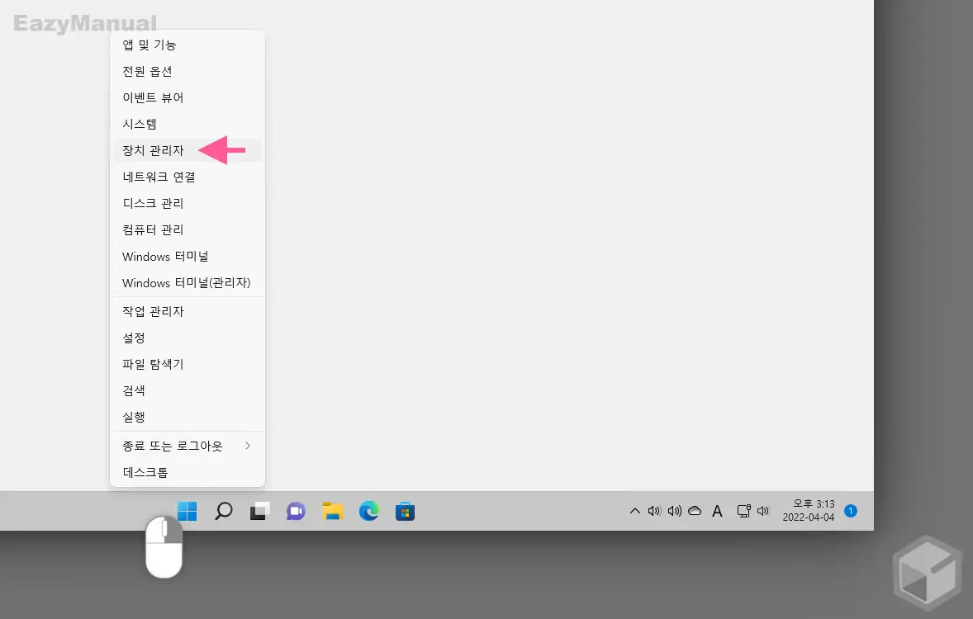Select 실행 menu item
This screenshot has height=619, width=973.
[x=187, y=417]
